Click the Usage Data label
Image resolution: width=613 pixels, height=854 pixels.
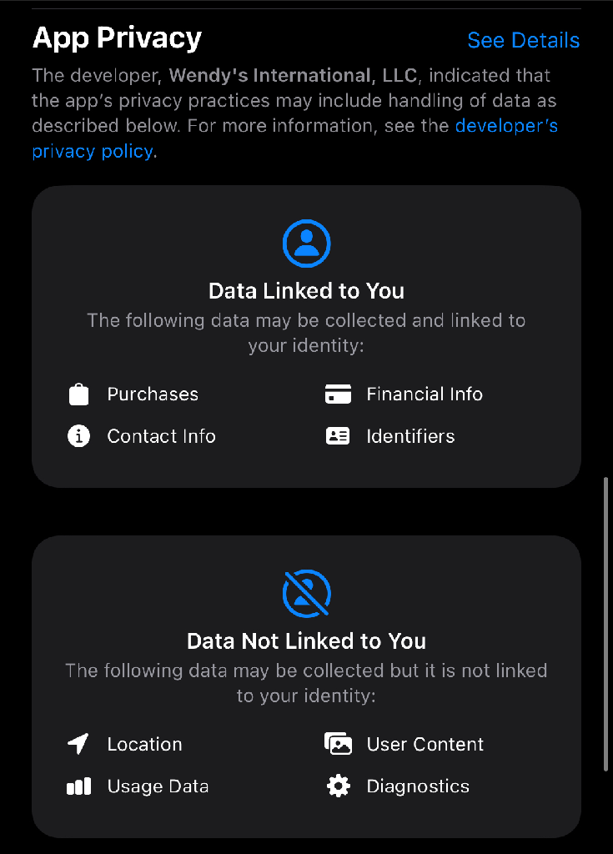click(x=158, y=786)
